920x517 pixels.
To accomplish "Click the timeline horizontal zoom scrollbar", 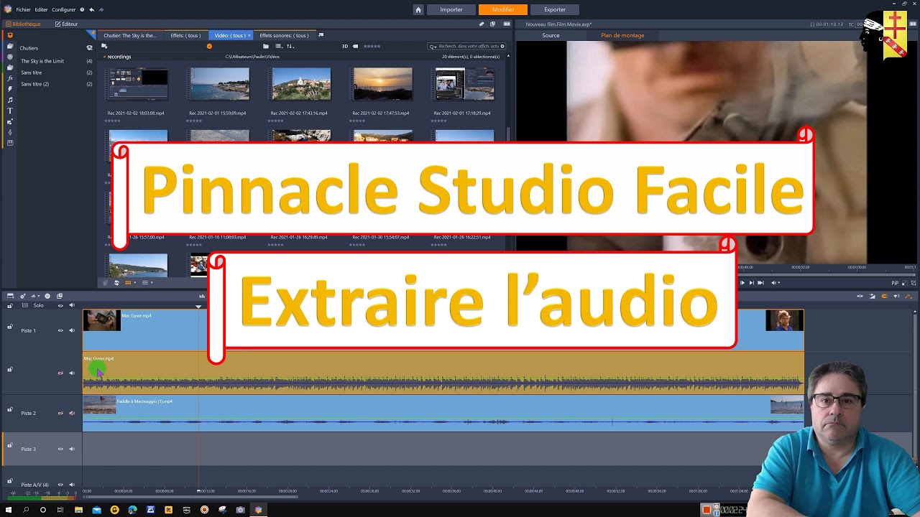I will click(x=190, y=496).
